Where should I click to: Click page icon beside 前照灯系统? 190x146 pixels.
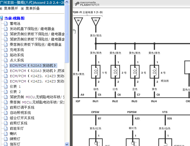point(6,123)
